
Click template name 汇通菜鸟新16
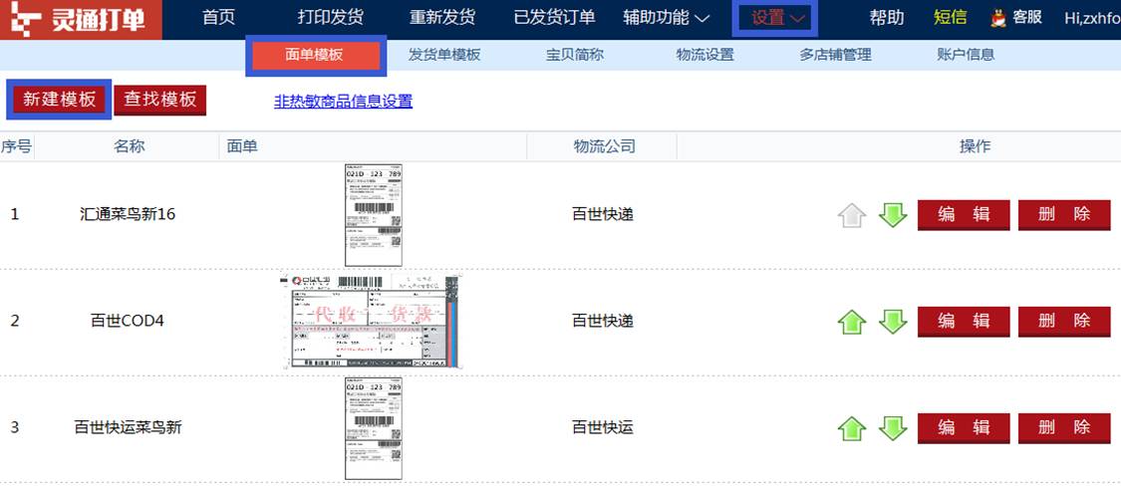point(128,214)
